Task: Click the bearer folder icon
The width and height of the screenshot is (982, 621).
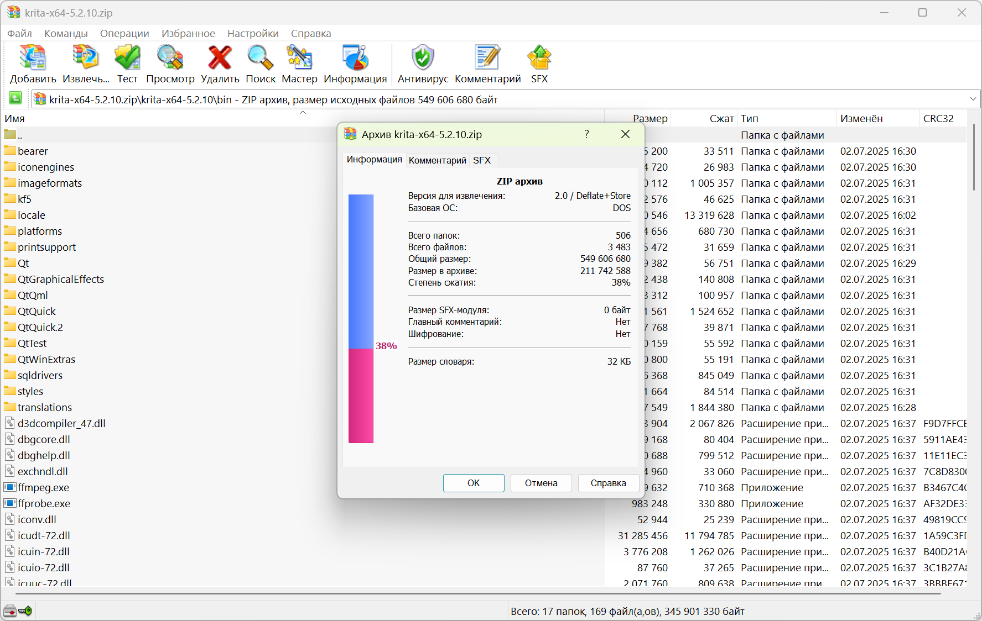Action: coord(10,150)
